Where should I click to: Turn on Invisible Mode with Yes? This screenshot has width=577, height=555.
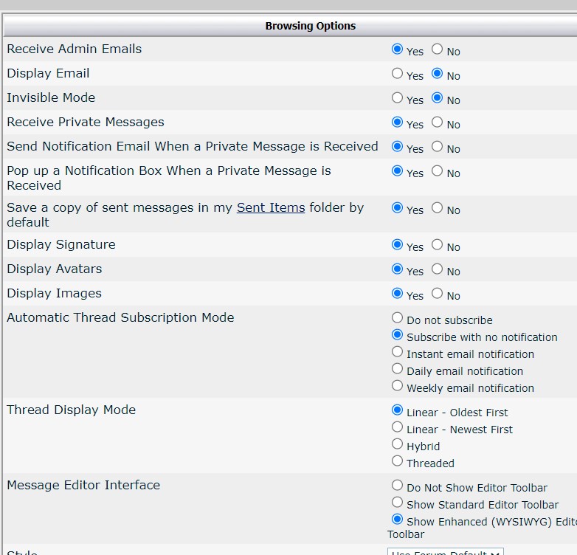click(x=398, y=98)
